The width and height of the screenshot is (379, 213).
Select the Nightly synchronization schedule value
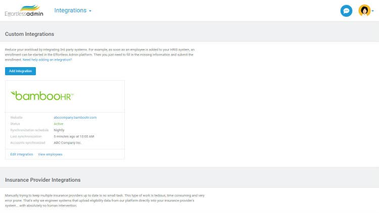click(59, 130)
